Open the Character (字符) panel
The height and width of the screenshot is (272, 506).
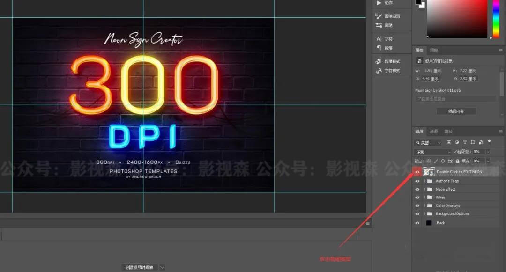click(384, 39)
